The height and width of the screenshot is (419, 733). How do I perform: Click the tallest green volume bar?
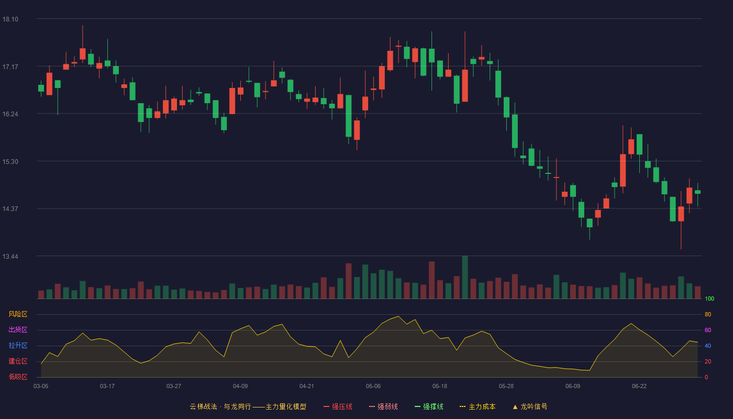[x=465, y=277]
